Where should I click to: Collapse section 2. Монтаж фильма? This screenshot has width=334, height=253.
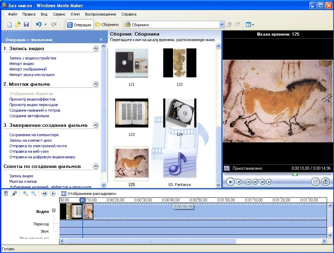point(96,84)
